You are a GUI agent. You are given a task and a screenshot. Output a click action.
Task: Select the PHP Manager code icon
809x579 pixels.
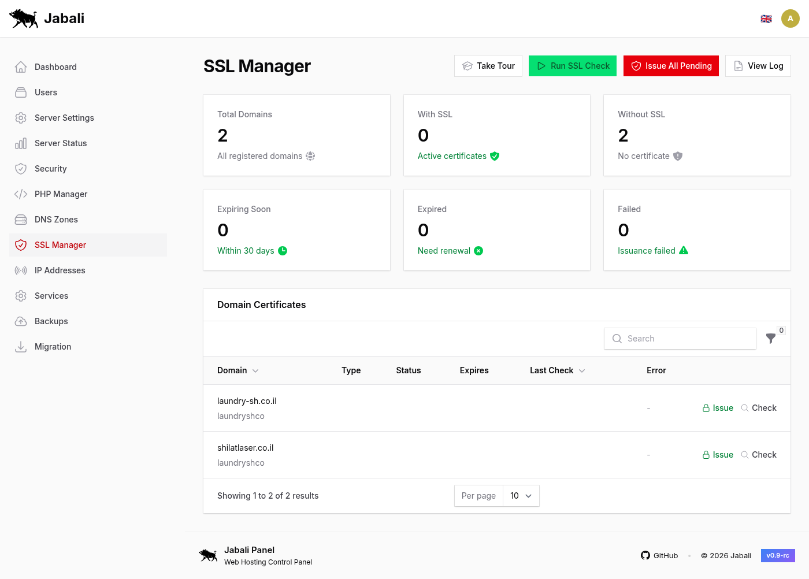click(x=21, y=194)
